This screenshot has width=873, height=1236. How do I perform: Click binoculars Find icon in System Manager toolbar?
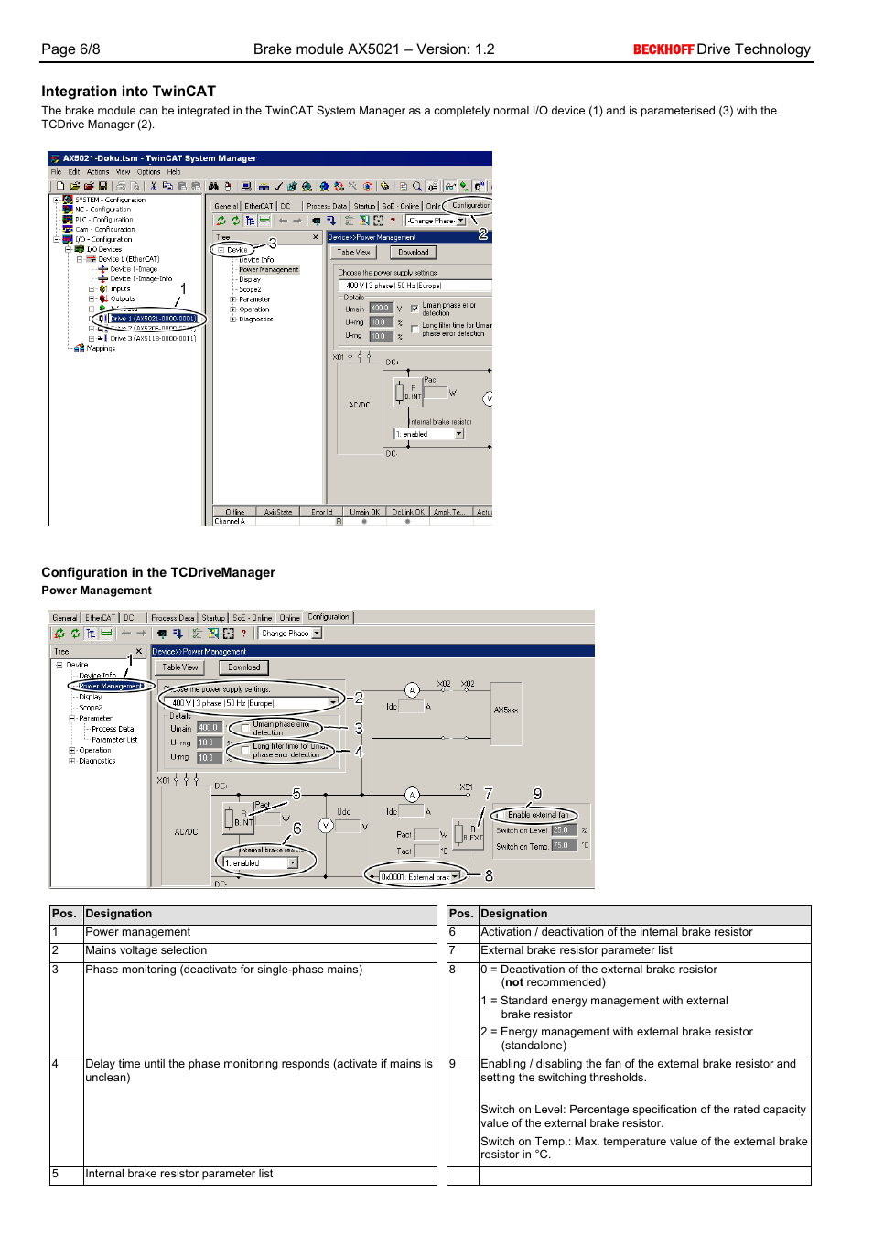[213, 186]
